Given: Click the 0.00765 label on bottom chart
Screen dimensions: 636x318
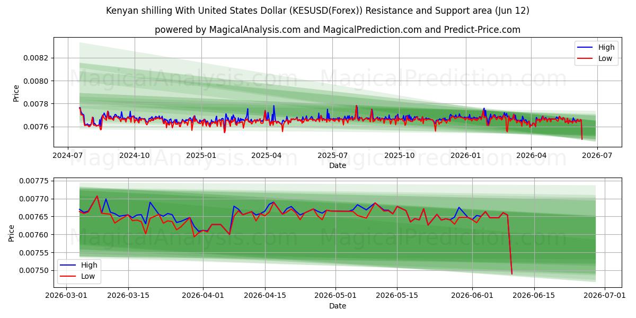Looking at the screenshot, I should 33,217.
